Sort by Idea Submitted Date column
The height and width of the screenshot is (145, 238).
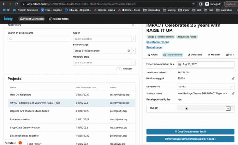pos(86,87)
